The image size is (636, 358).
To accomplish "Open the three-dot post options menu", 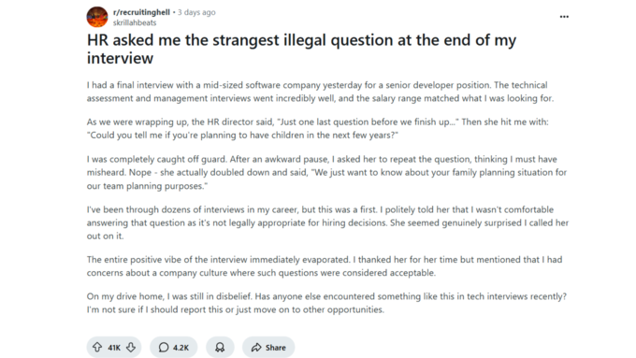I will point(564,17).
